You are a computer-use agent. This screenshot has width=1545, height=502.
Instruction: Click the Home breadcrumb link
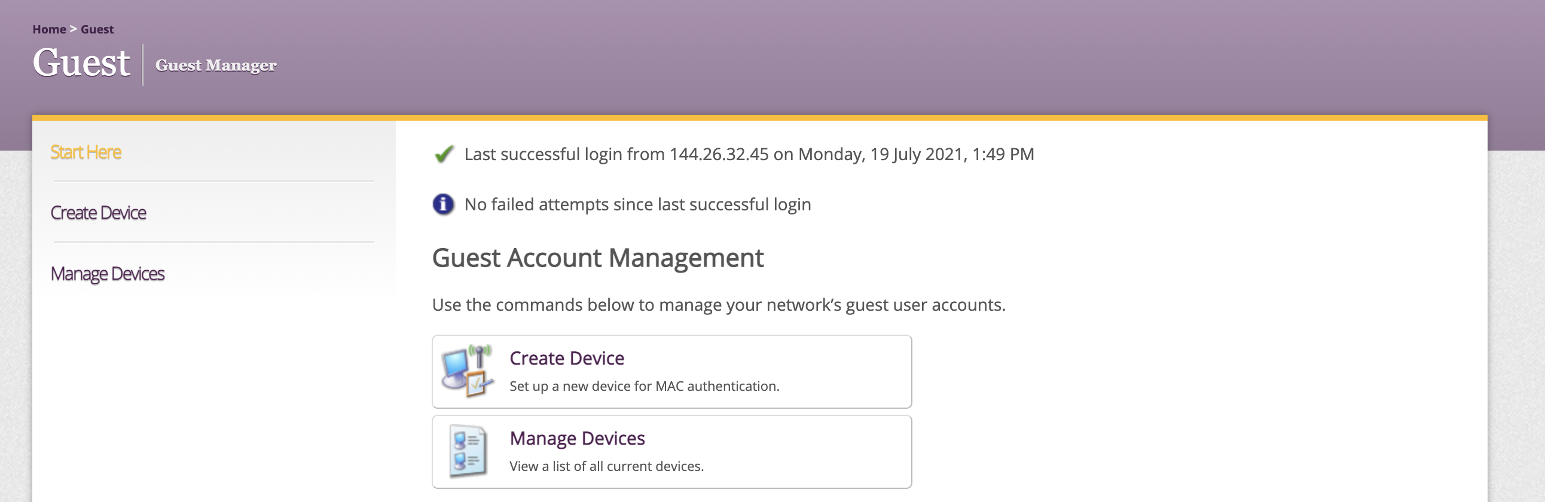[49, 29]
